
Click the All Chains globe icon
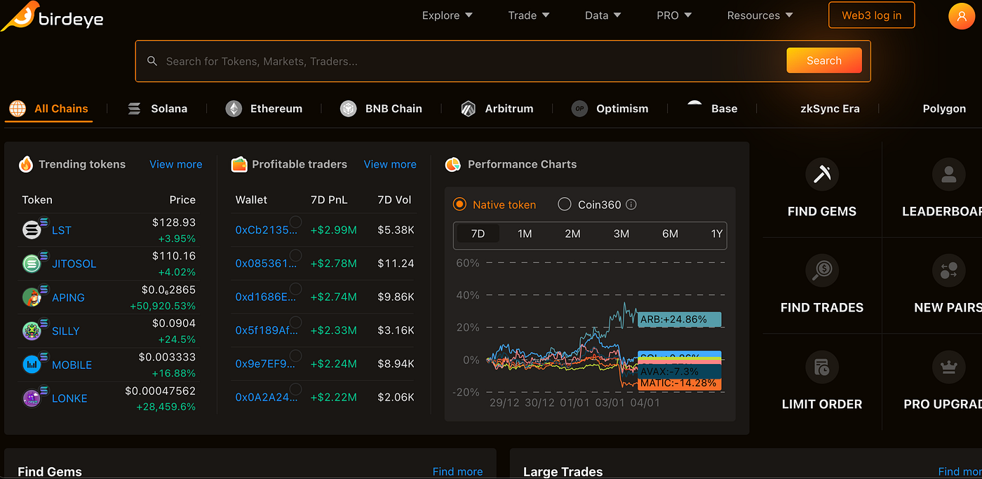tap(18, 109)
